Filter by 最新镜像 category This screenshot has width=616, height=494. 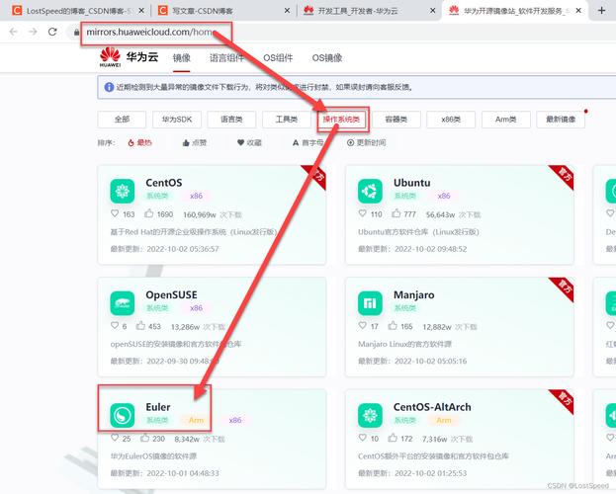pos(561,120)
